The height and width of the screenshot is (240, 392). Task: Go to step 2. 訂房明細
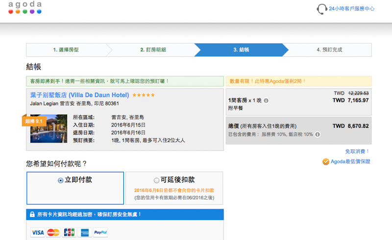(153, 50)
